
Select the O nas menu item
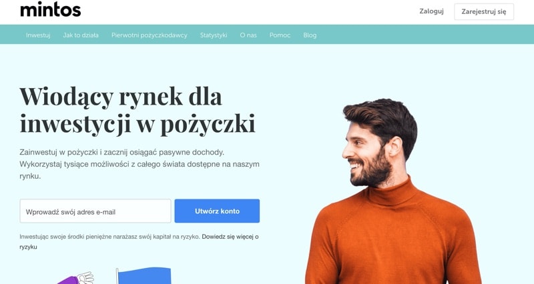tap(248, 35)
